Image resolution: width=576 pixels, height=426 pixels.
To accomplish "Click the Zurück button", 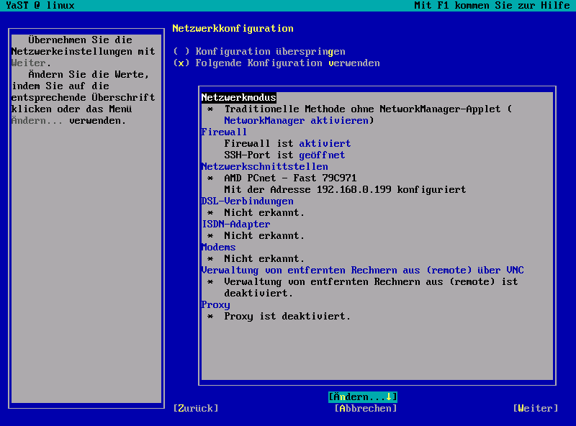I will (x=196, y=408).
